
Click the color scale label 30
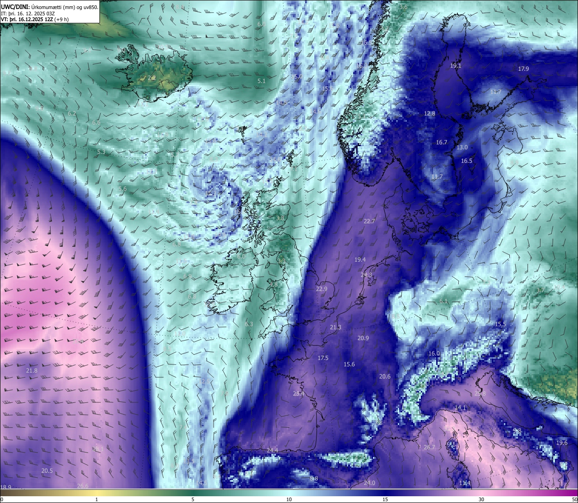pyautogui.click(x=481, y=499)
